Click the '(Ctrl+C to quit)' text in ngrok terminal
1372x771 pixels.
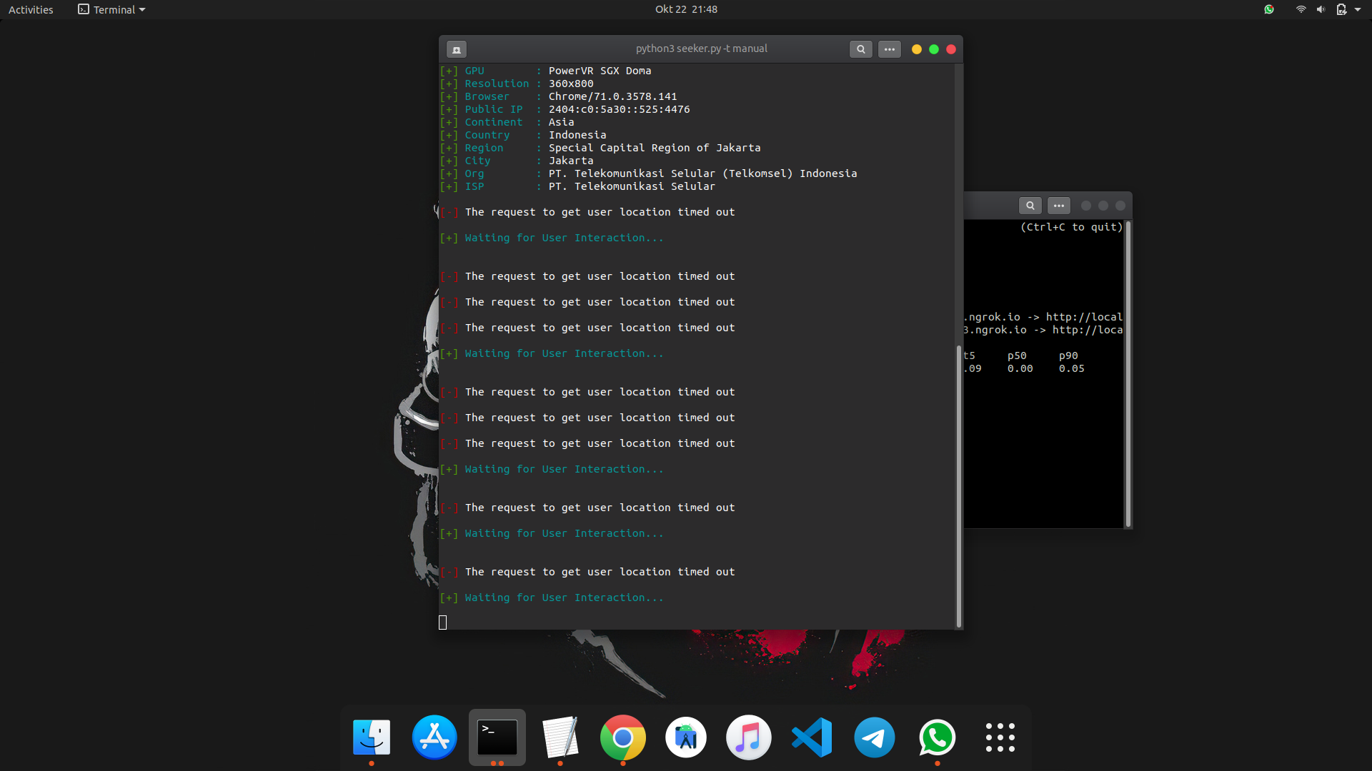pyautogui.click(x=1071, y=227)
